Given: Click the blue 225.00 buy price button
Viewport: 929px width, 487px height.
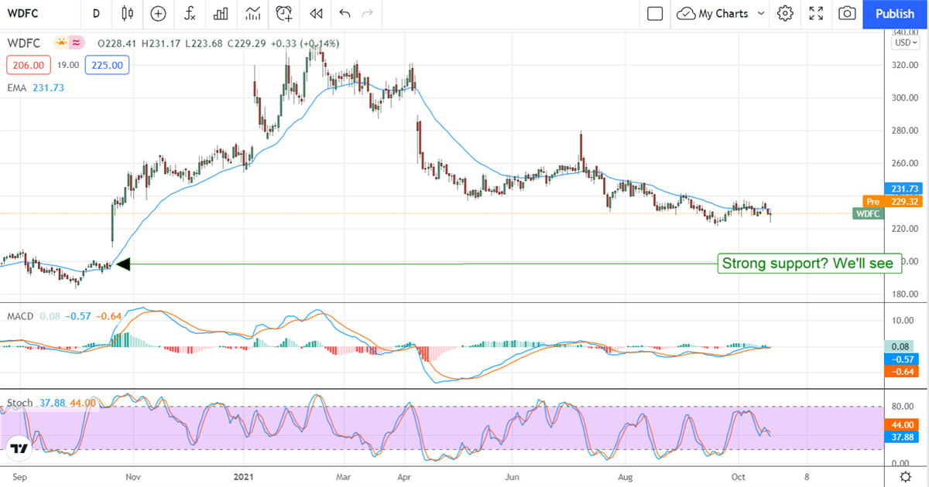Looking at the screenshot, I should point(107,66).
